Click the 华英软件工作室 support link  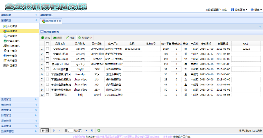[182, 137]
